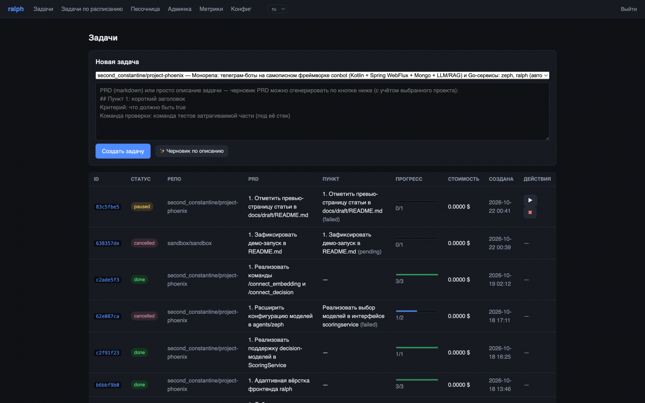Click the ralph logo

coord(16,9)
